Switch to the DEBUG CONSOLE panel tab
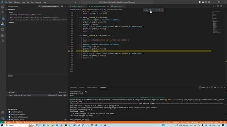 pyautogui.click(x=92, y=87)
